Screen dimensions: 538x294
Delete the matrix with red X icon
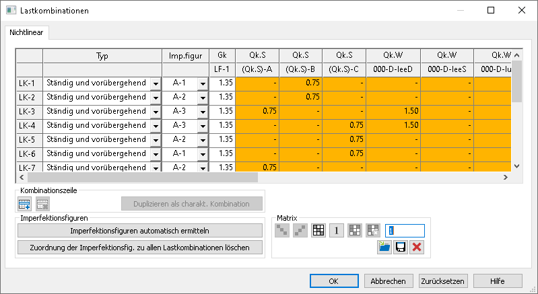[x=417, y=248]
